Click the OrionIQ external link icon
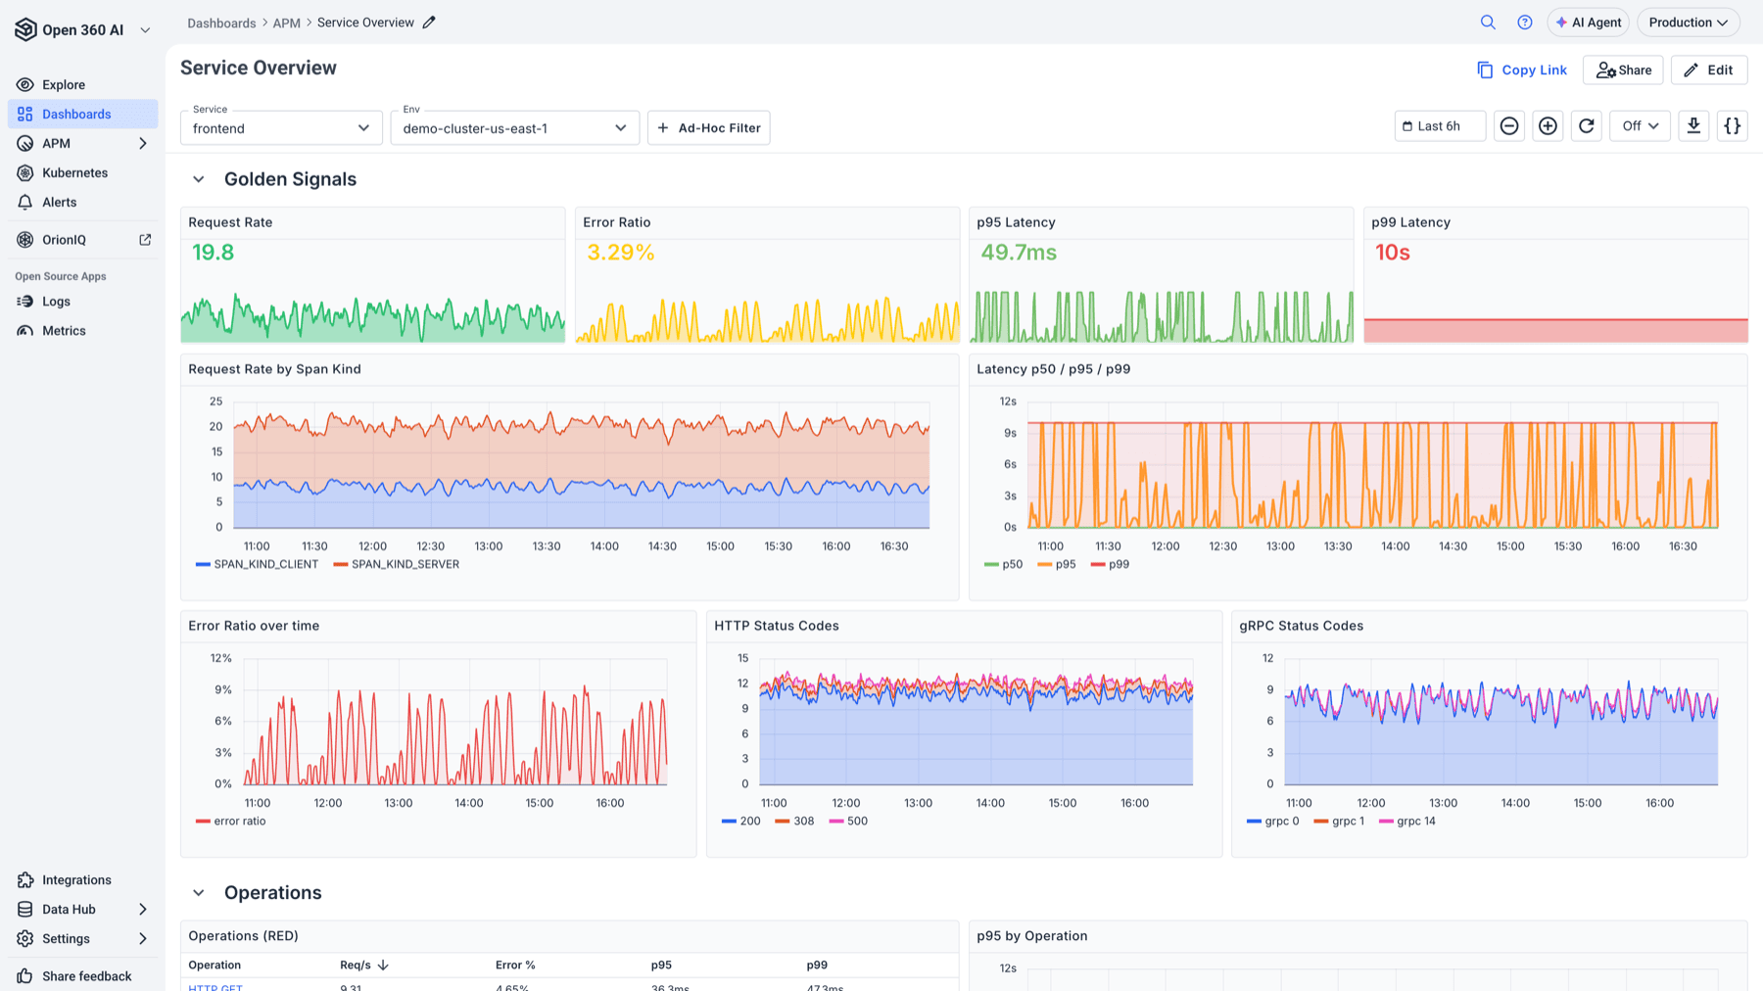 145,239
